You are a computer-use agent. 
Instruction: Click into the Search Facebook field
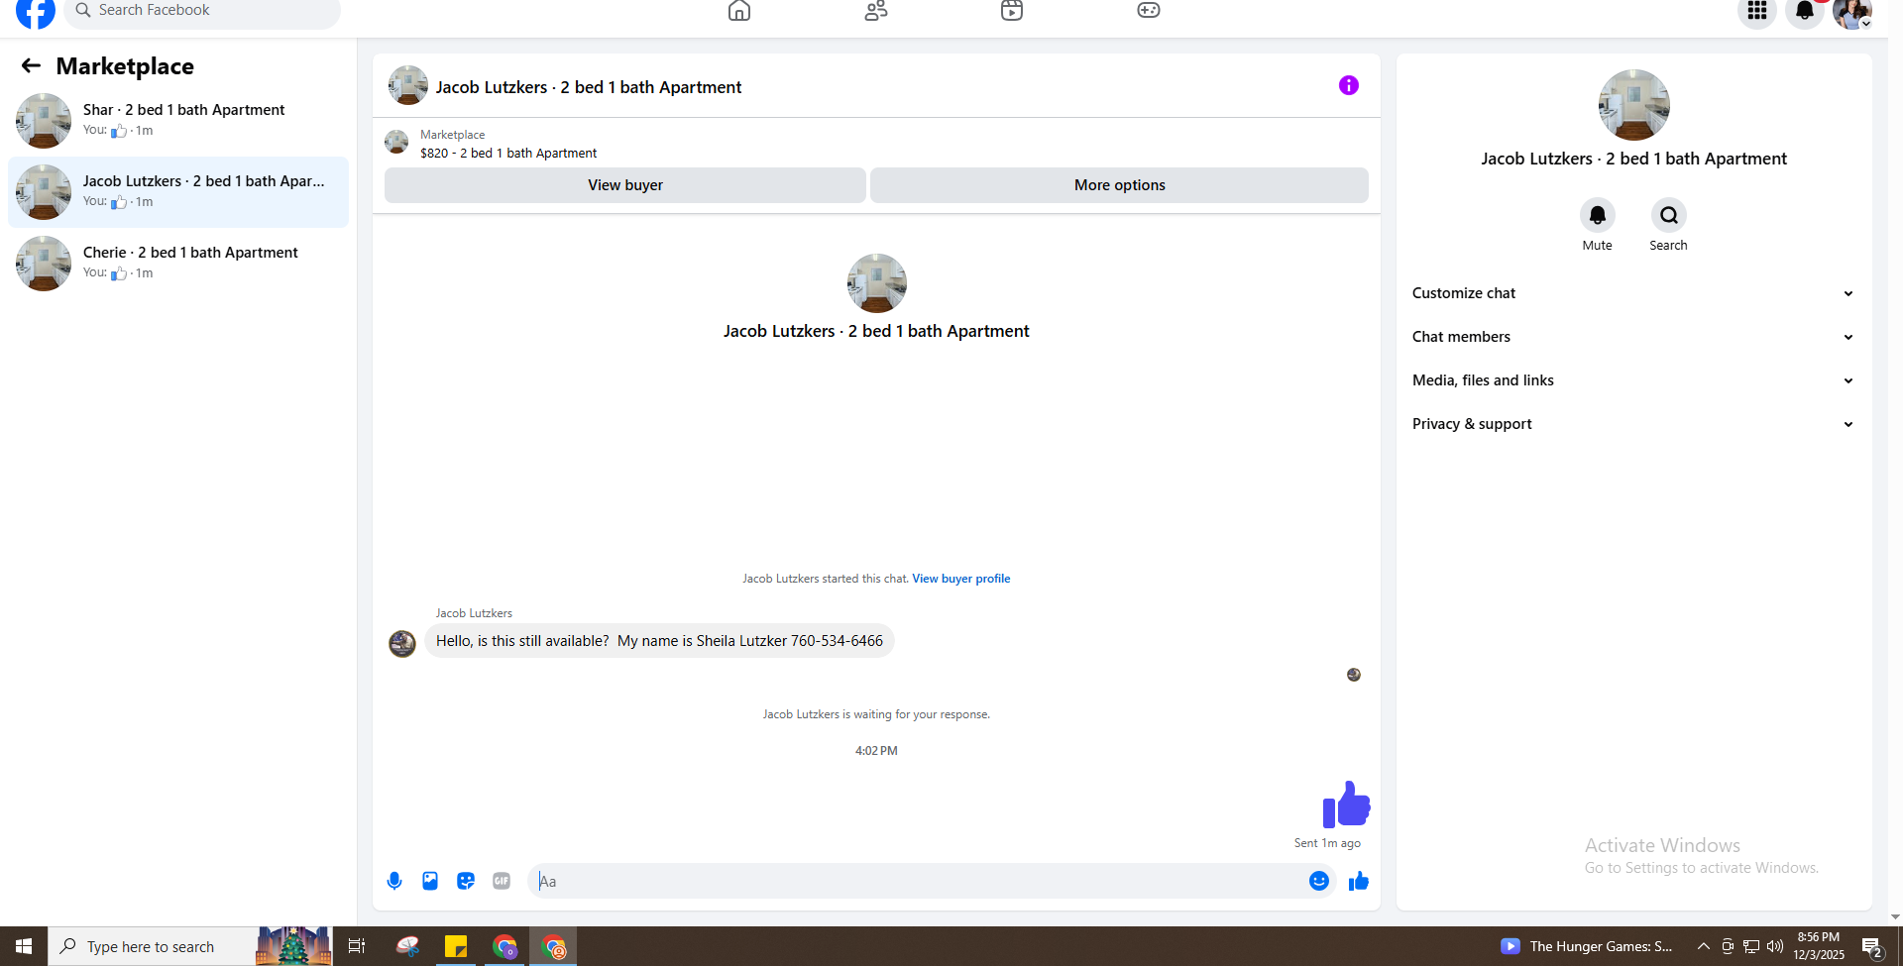[202, 11]
